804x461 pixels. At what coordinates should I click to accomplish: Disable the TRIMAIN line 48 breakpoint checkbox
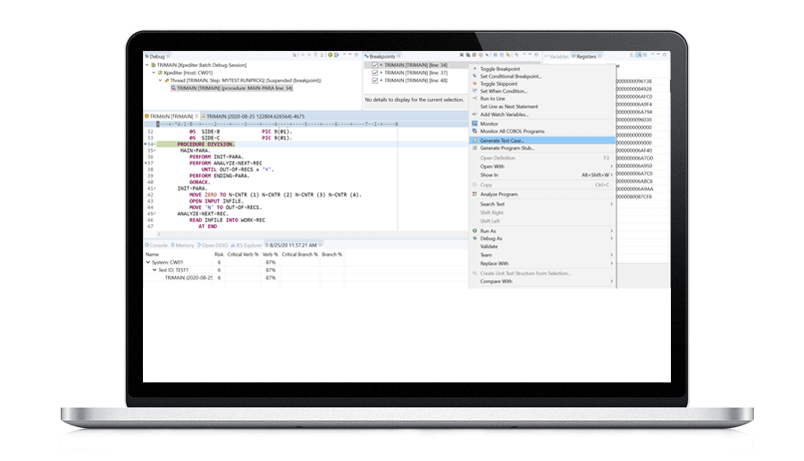(x=374, y=80)
